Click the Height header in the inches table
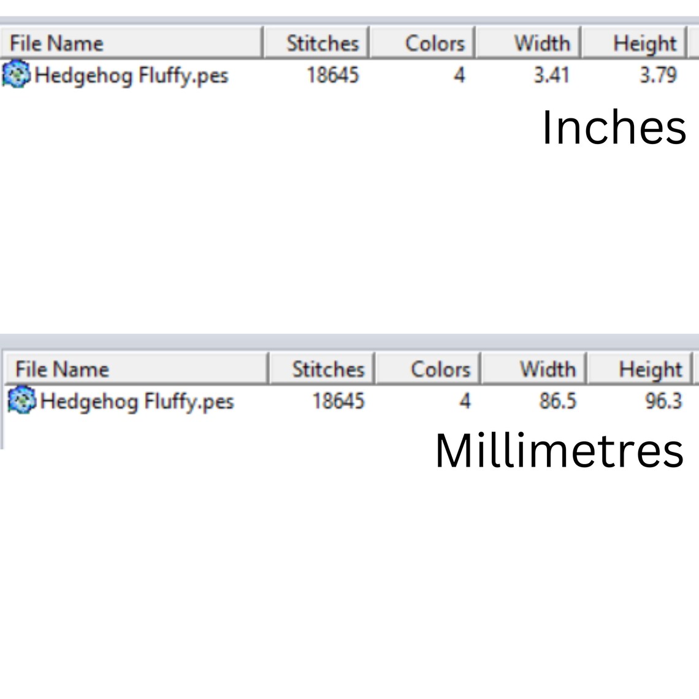699x699 pixels. (634, 43)
